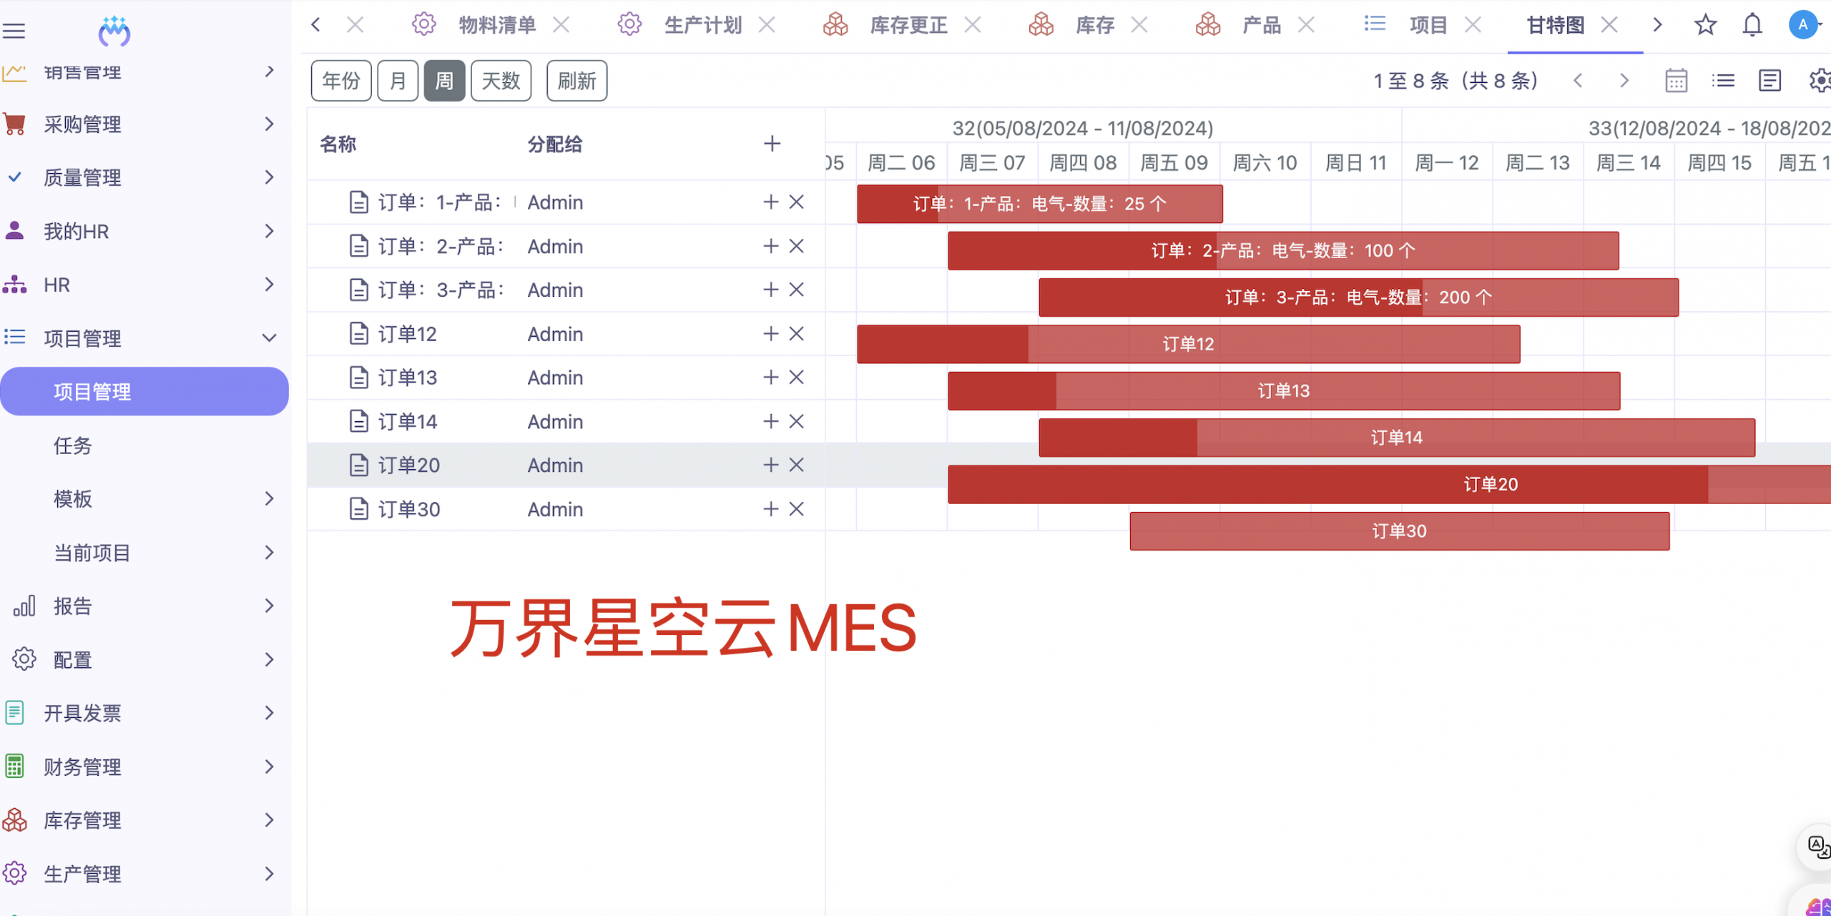Add subtask to 订单12 row

[x=770, y=334]
